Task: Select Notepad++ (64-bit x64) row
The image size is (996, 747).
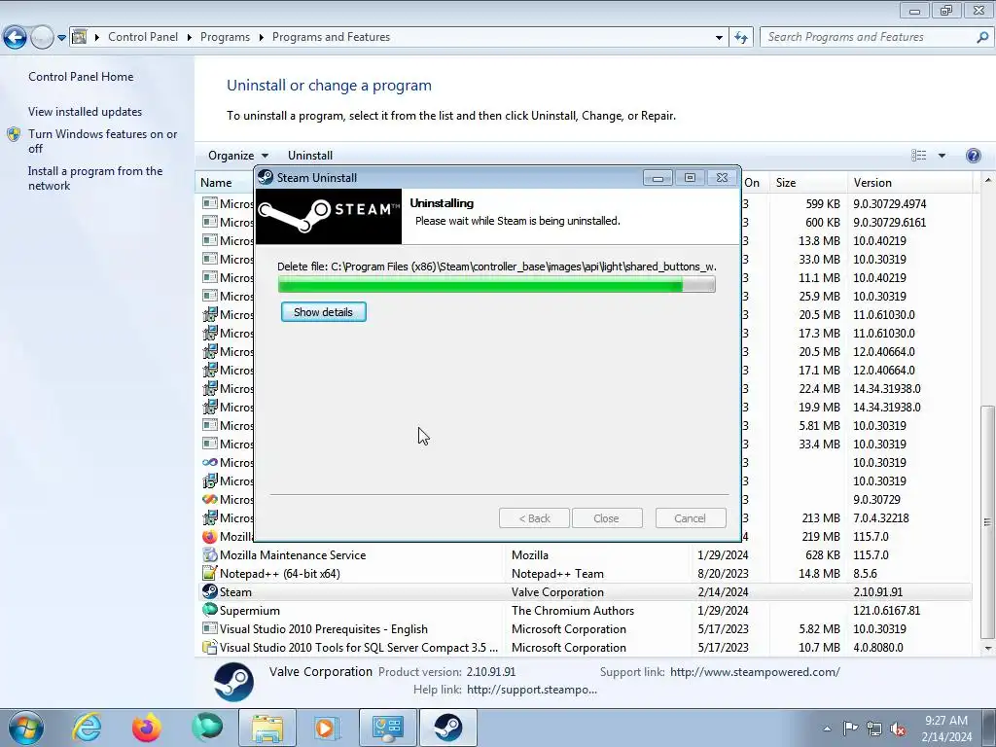Action: pos(586,574)
